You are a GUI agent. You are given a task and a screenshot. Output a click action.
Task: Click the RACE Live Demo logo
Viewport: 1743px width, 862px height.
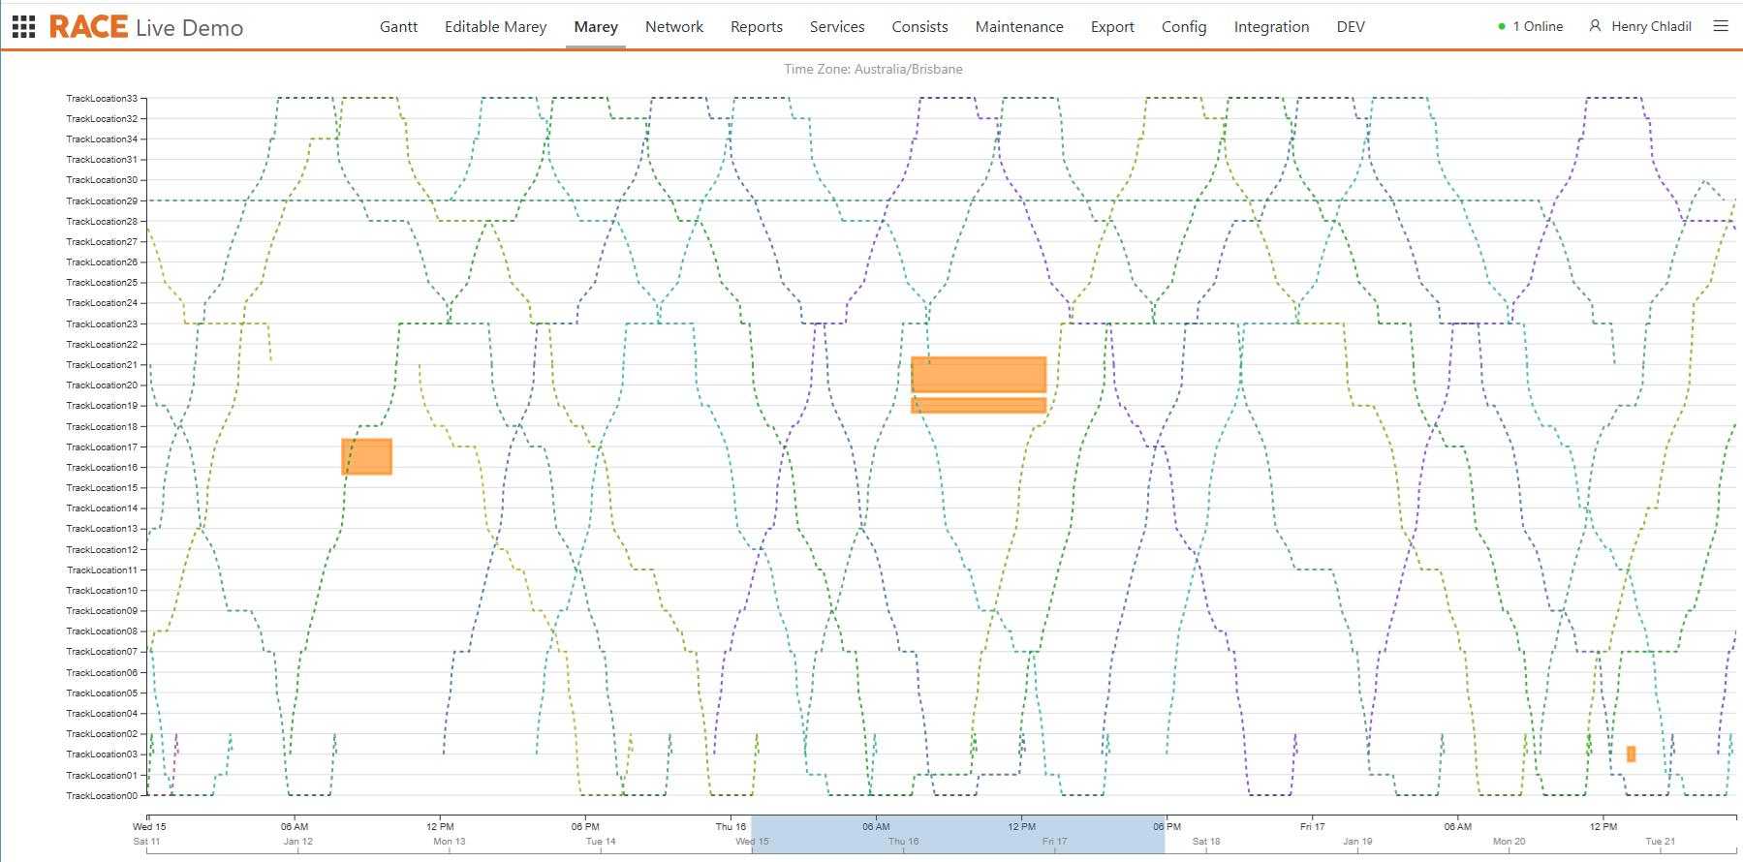tap(146, 27)
